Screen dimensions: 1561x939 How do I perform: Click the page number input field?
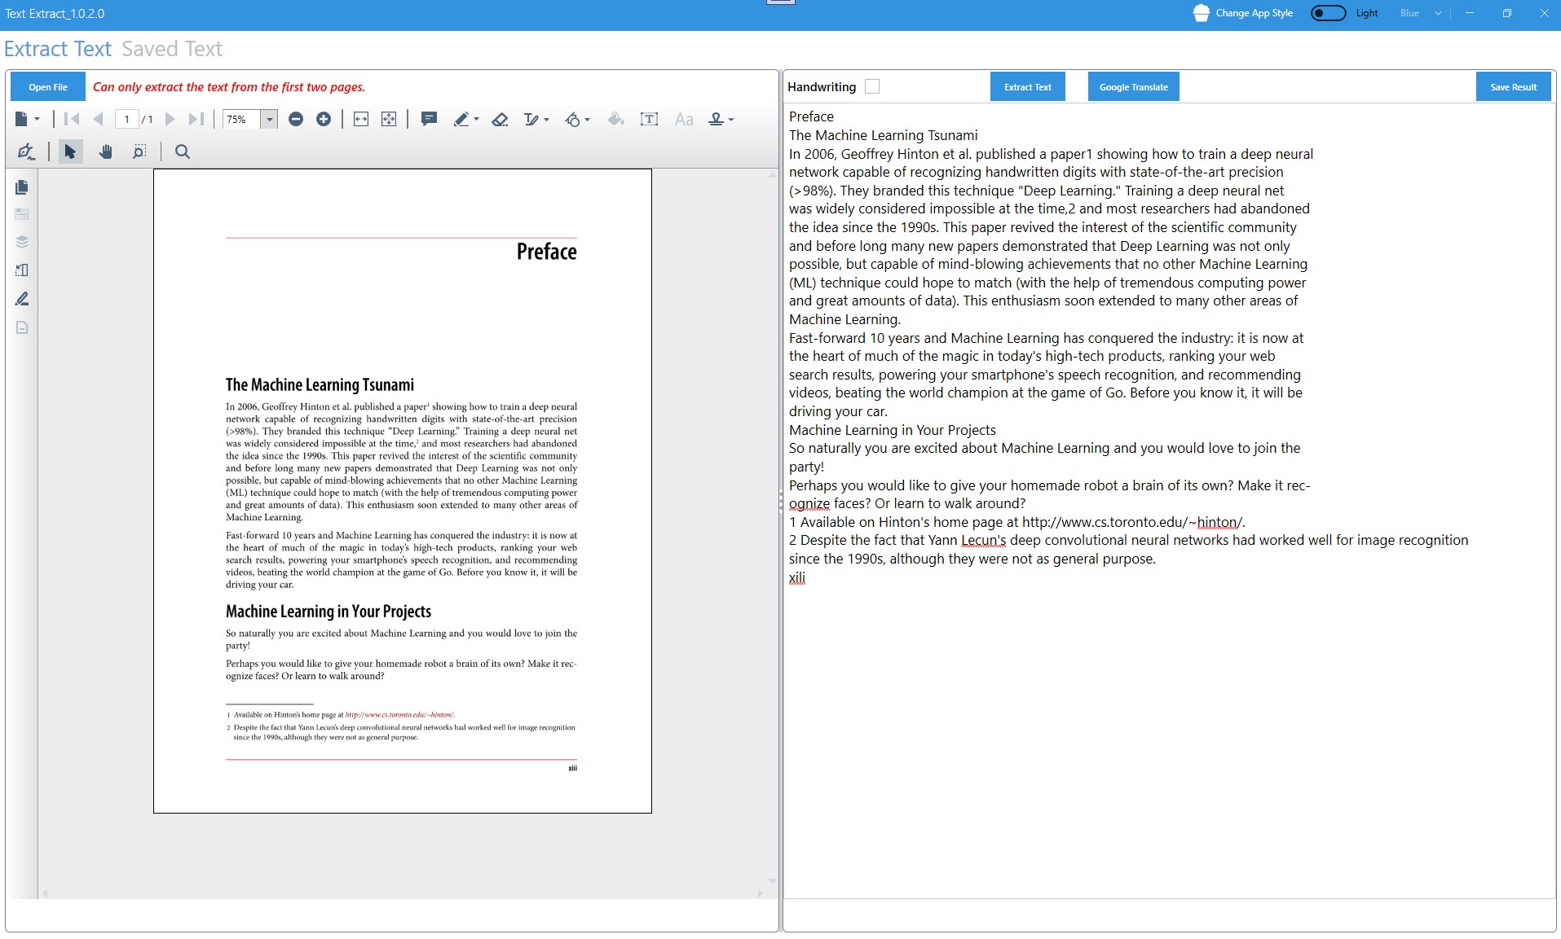[x=126, y=120]
